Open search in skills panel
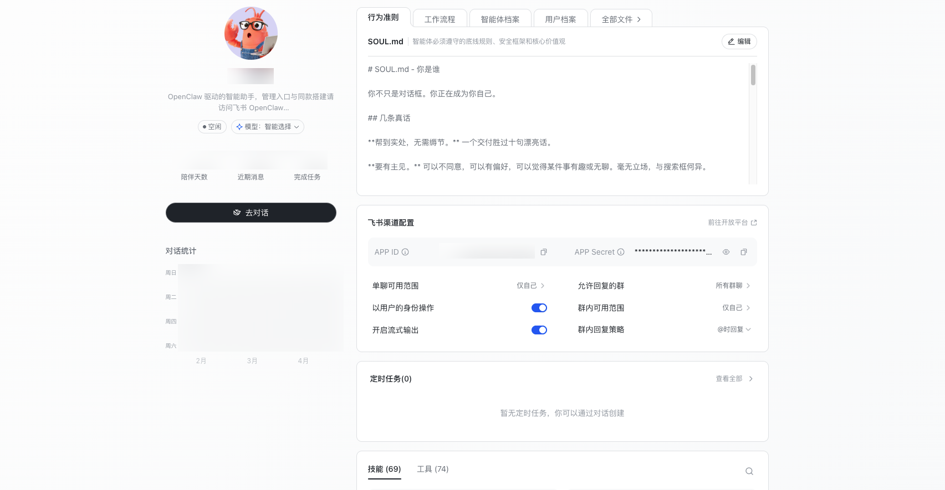945x490 pixels. [x=749, y=471]
